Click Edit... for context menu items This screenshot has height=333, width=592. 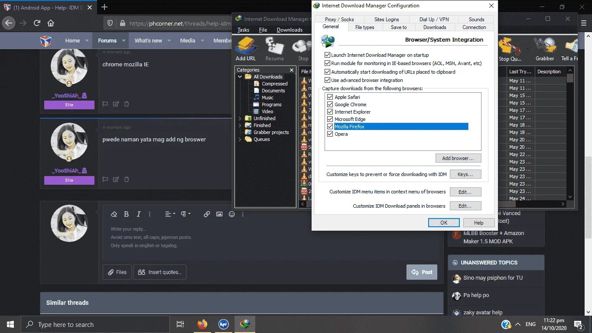465,192
